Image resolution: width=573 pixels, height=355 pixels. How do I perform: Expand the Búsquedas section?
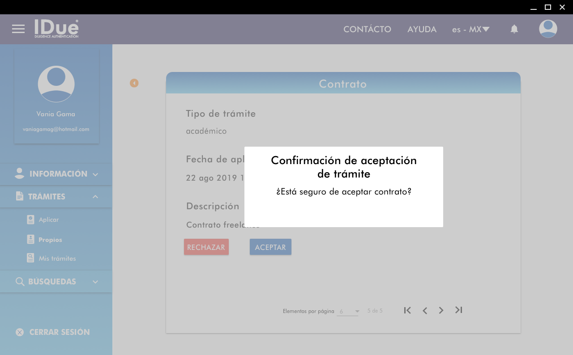click(x=56, y=282)
